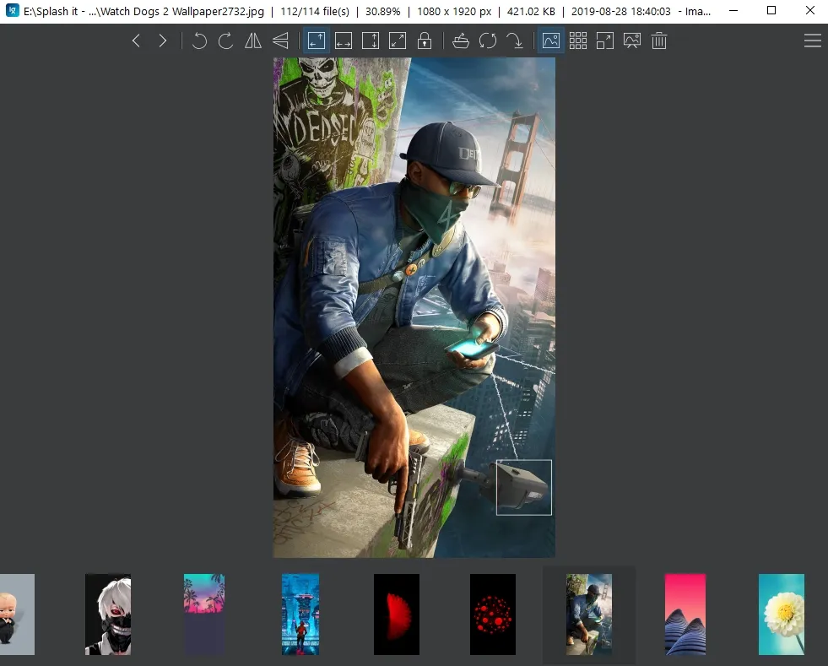This screenshot has width=828, height=666.
Task: Click the curved arrow to baseline icon
Action: tap(515, 41)
